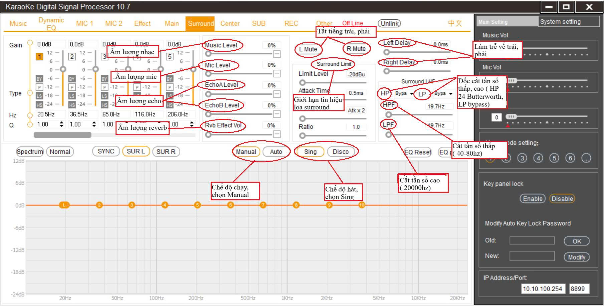Choose mode preset circle 5
Screen dimensions: 604x306
coord(554,158)
